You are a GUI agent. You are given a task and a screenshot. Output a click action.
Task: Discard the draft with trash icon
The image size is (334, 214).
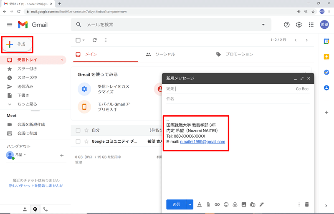(307, 204)
